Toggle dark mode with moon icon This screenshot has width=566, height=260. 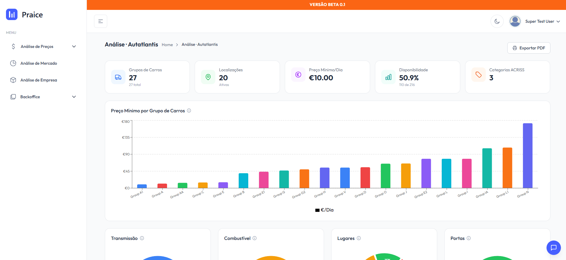point(497,21)
